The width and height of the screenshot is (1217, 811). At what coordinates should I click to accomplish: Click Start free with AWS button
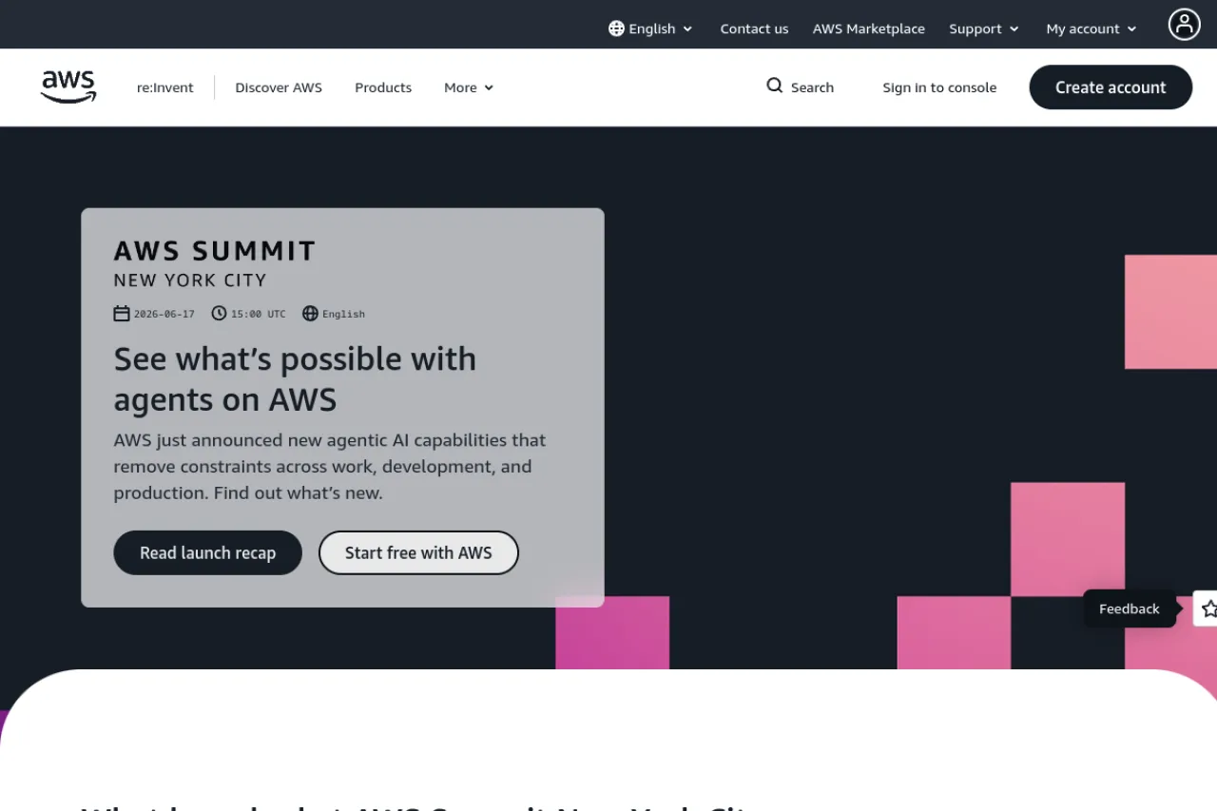418,552
